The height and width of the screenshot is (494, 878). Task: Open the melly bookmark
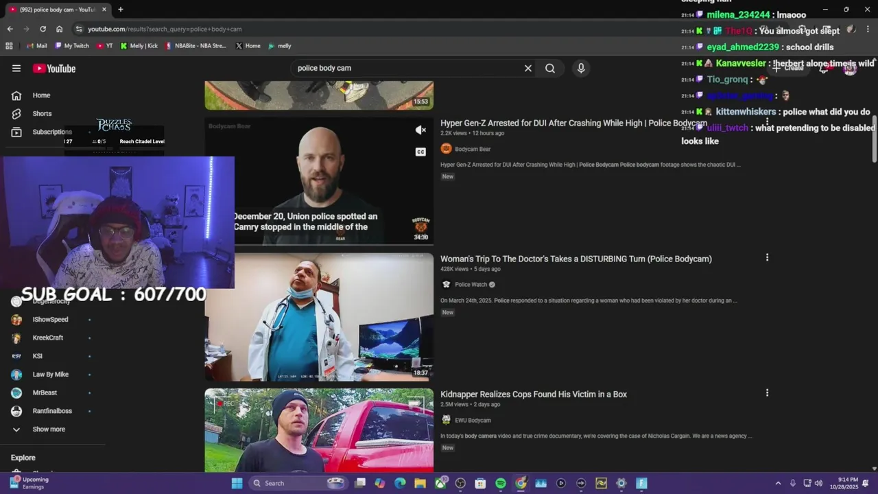[280, 46]
